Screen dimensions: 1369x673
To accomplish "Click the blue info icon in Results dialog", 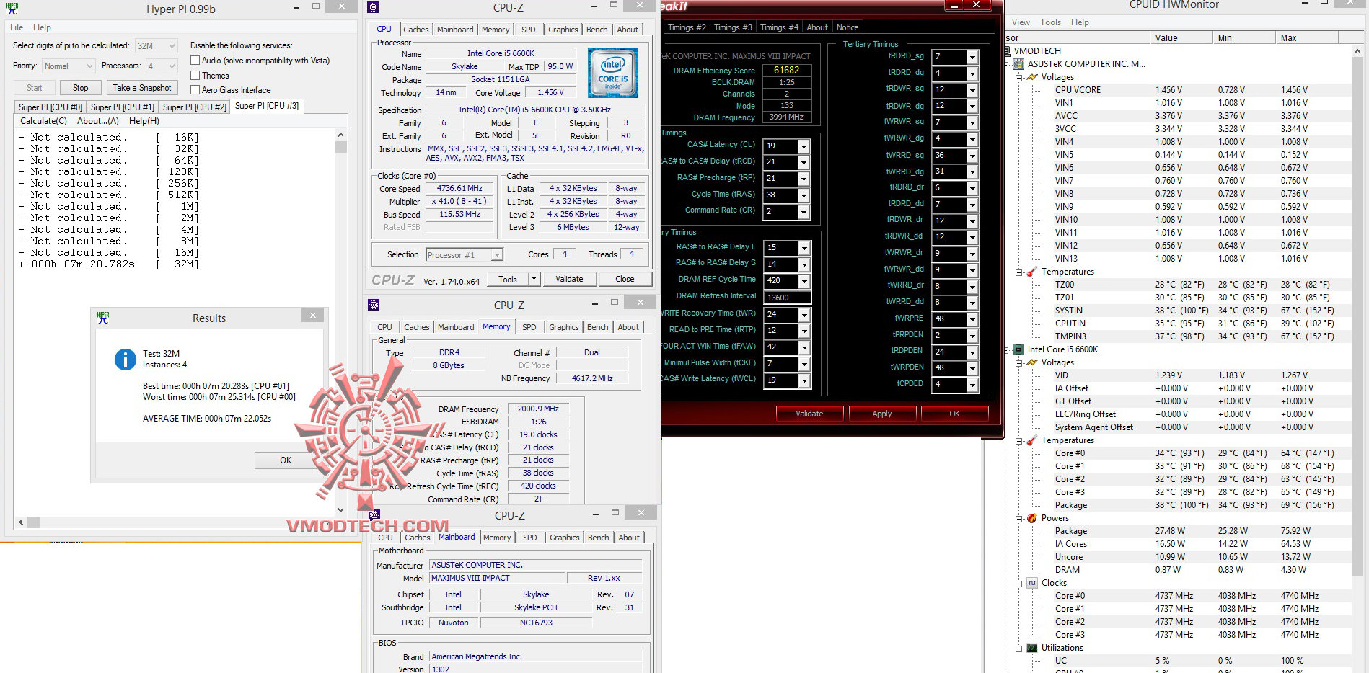I will tap(126, 359).
